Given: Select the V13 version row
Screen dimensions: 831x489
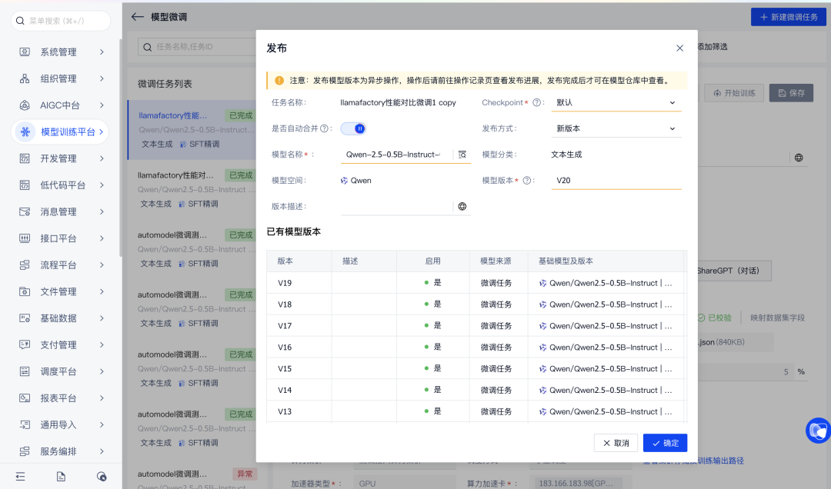Looking at the screenshot, I should pyautogui.click(x=476, y=411).
